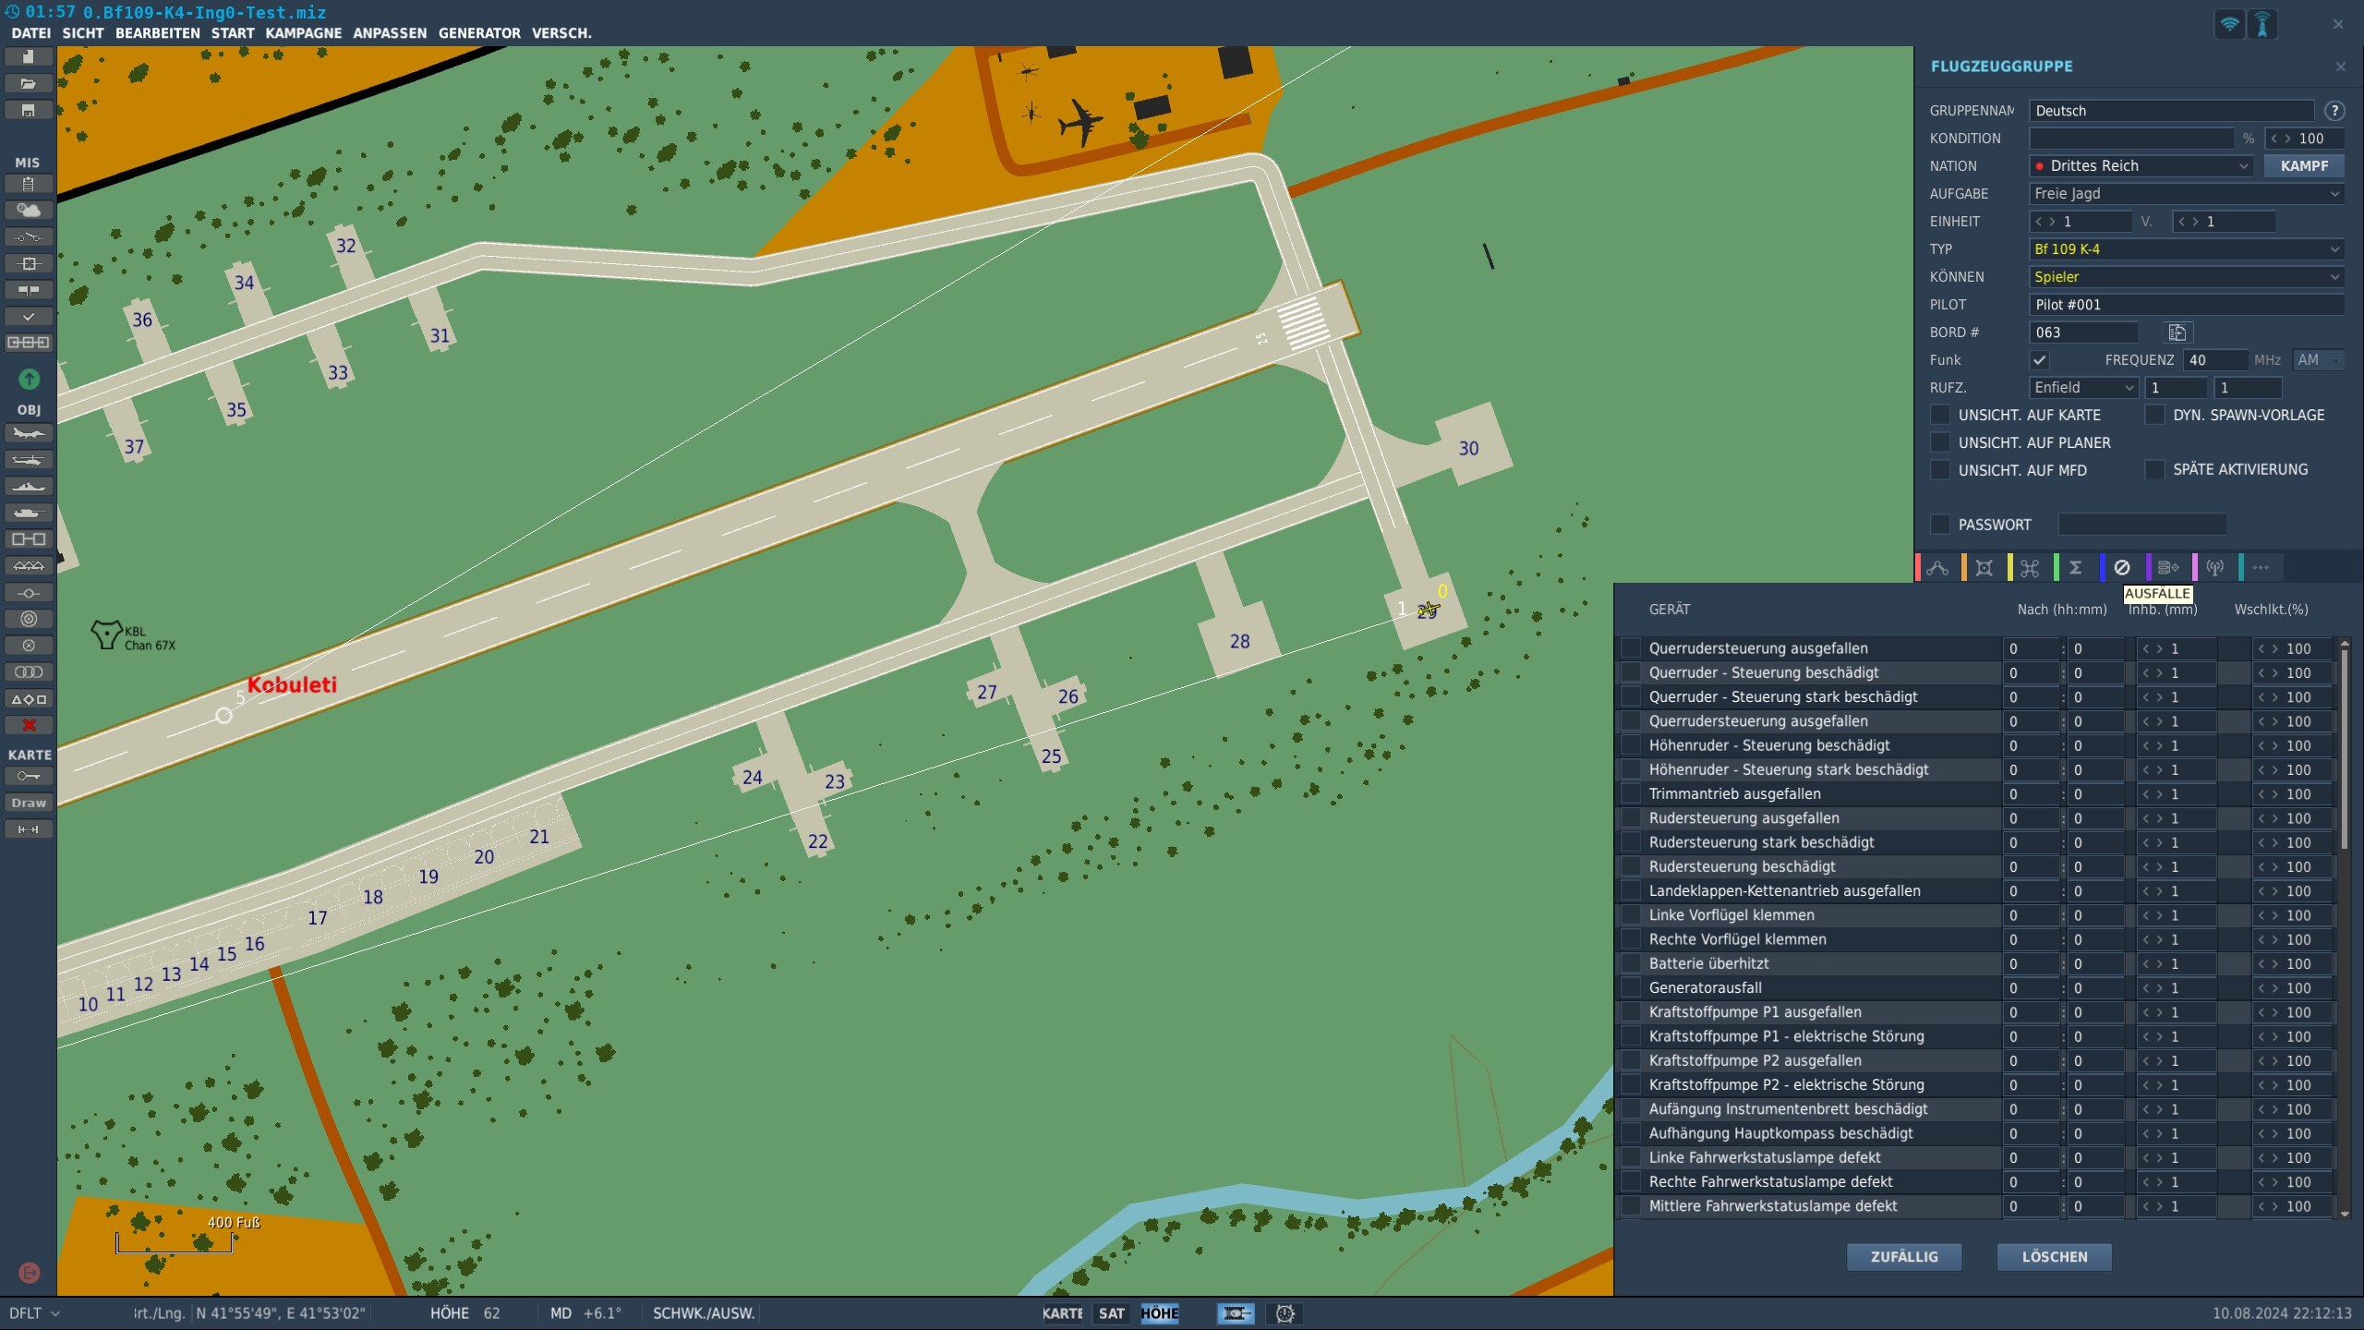Open the KÖNNEN dropdown Spieler

pos(2186,277)
